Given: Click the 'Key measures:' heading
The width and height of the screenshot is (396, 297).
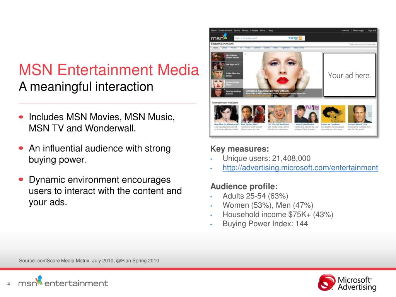Looking at the screenshot, I should point(240,149).
